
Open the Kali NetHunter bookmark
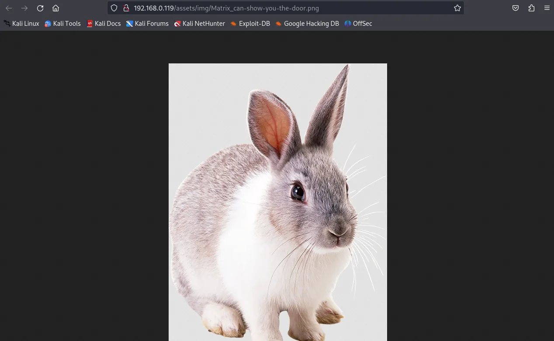(x=199, y=24)
